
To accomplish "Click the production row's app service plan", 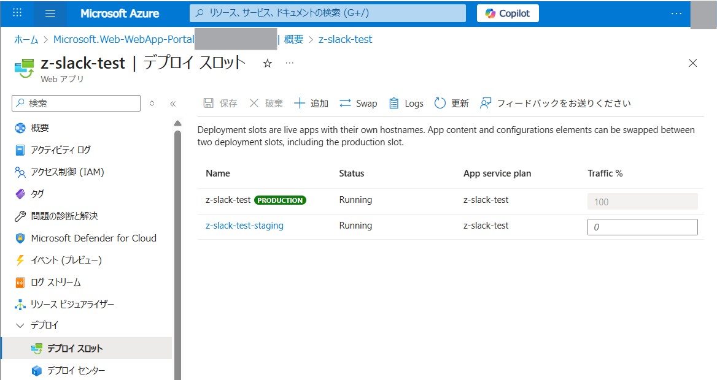I will click(486, 200).
